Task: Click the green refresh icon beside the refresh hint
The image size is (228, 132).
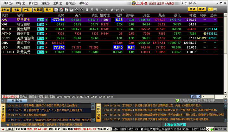Action: [x=177, y=100]
